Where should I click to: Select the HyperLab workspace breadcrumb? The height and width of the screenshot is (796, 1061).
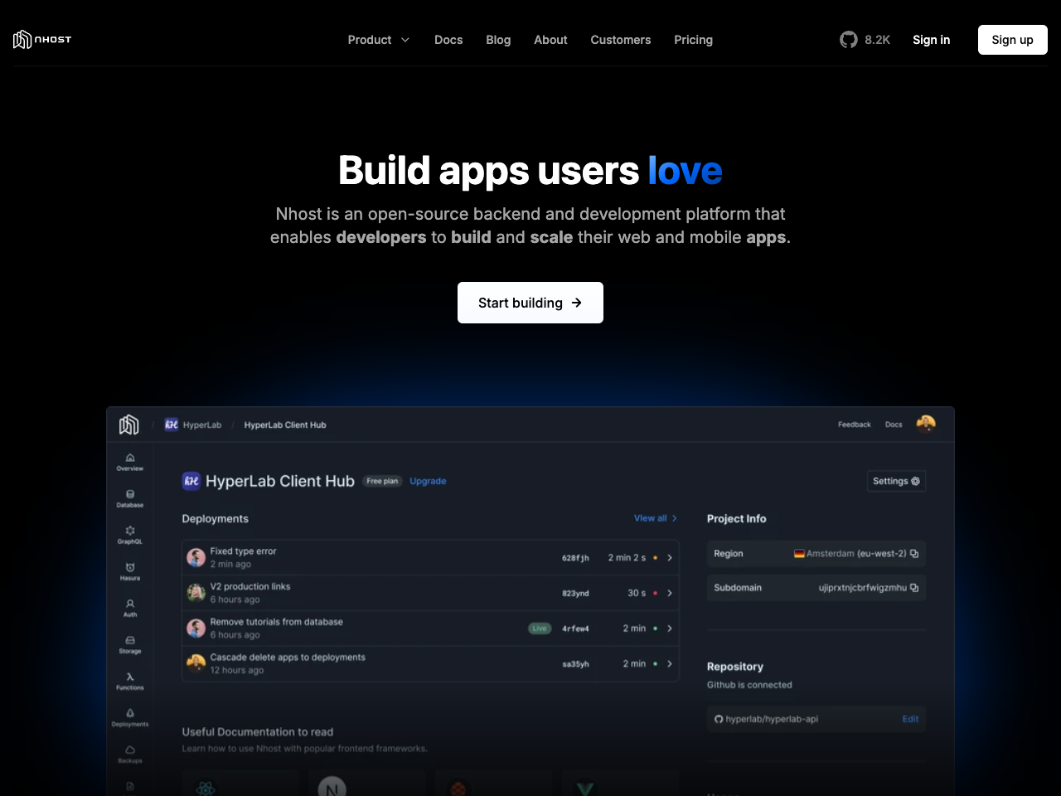coord(193,425)
